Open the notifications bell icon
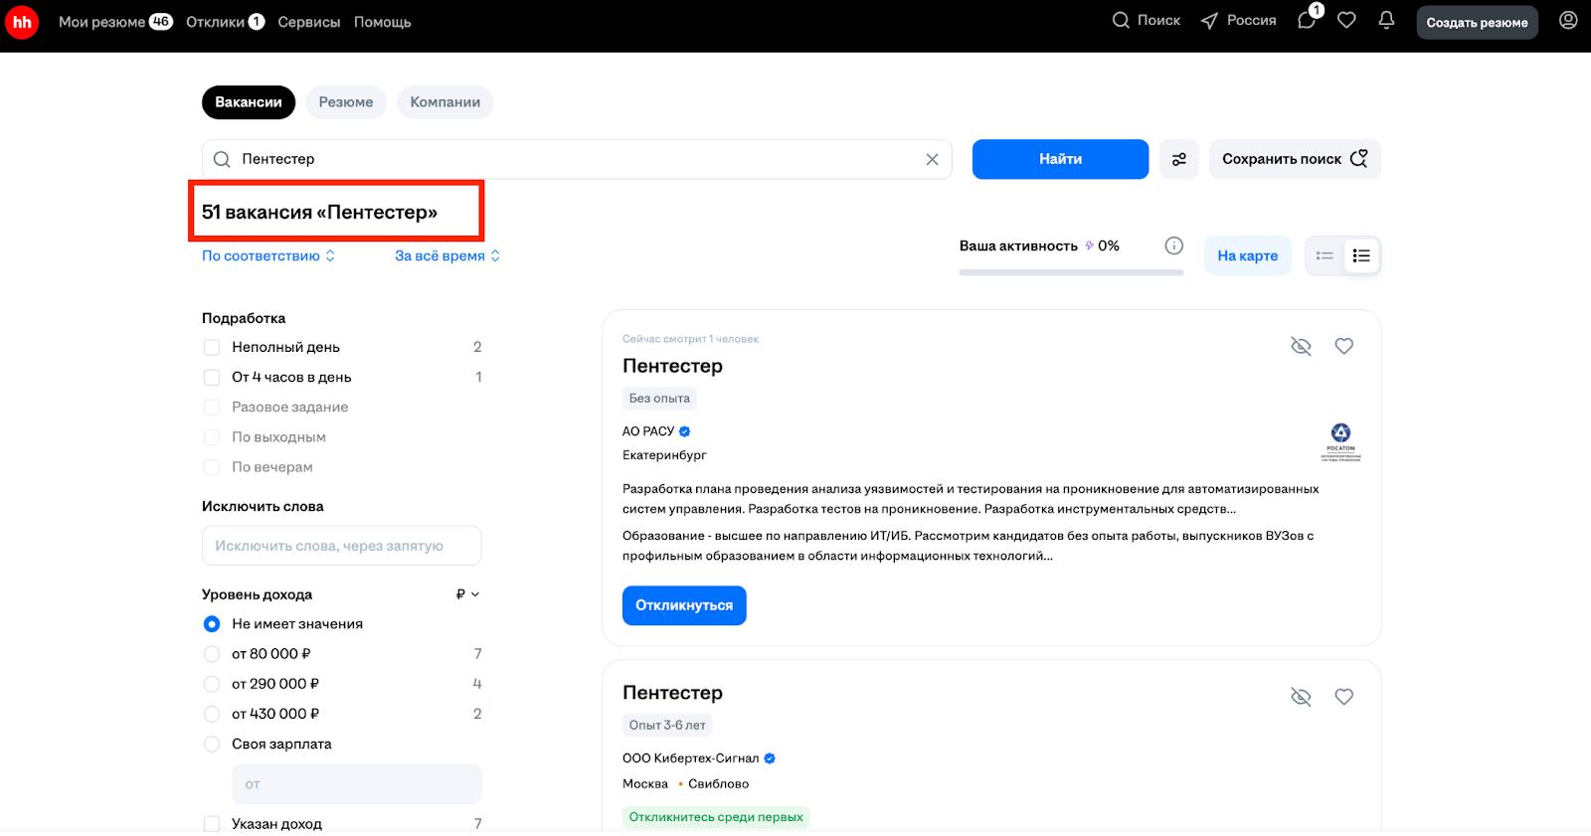 tap(1386, 21)
